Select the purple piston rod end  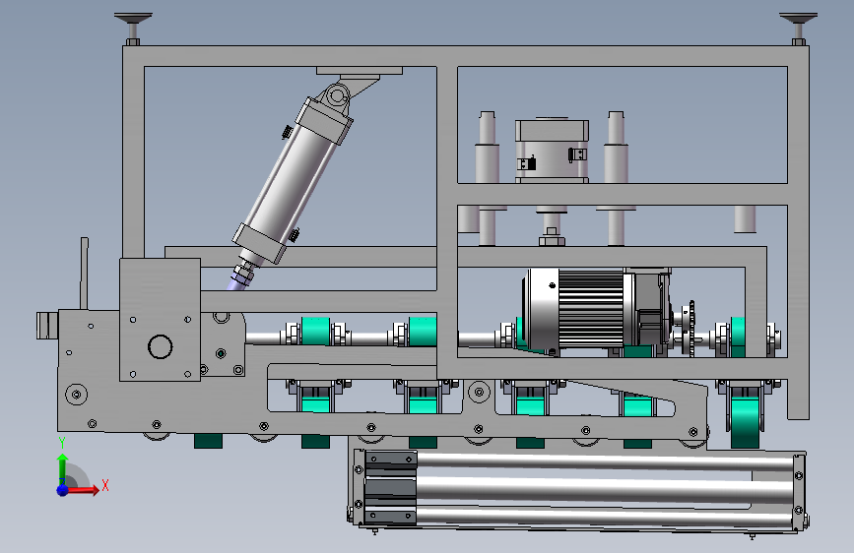(x=235, y=284)
